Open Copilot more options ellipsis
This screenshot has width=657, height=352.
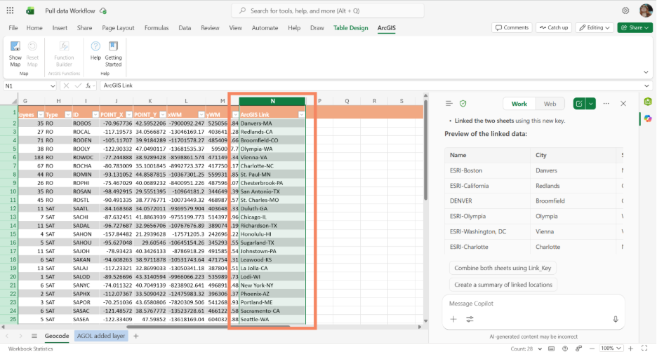tap(606, 103)
